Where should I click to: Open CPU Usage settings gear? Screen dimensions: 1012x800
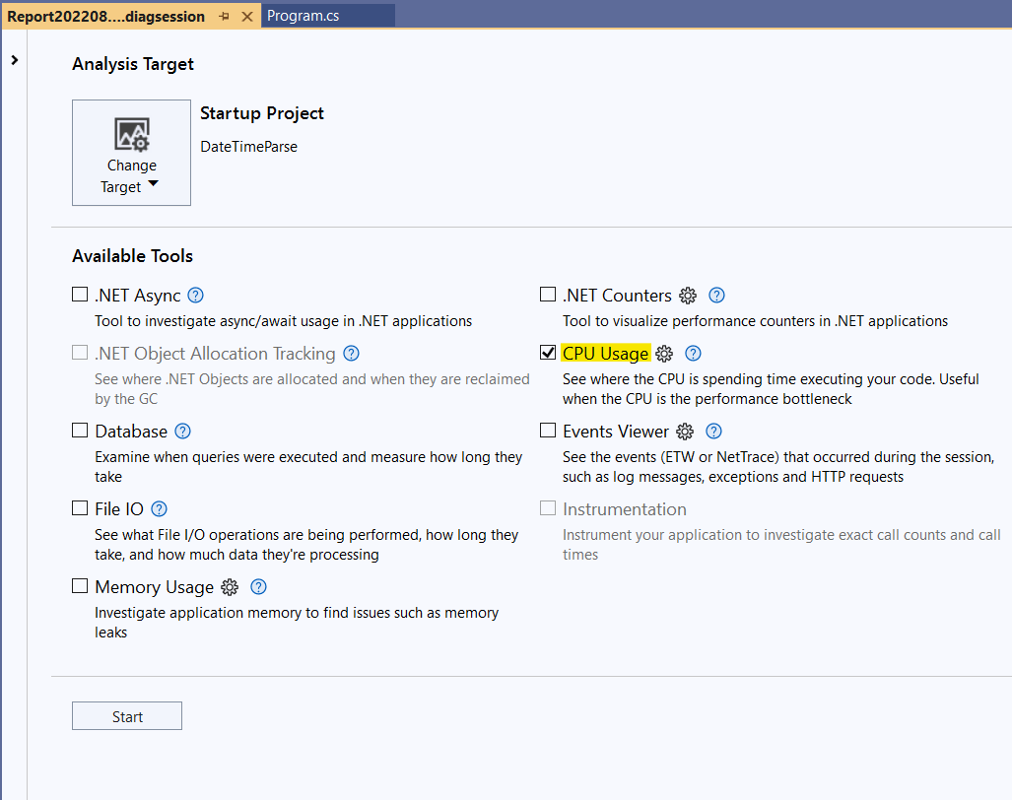[665, 354]
